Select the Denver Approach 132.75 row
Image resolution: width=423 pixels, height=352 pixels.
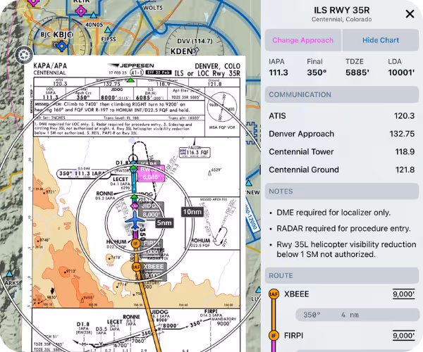341,134
